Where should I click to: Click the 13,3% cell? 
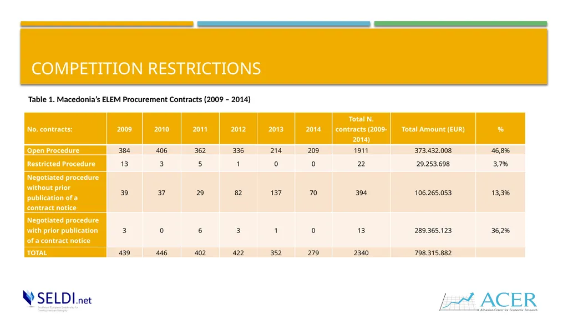pos(500,193)
